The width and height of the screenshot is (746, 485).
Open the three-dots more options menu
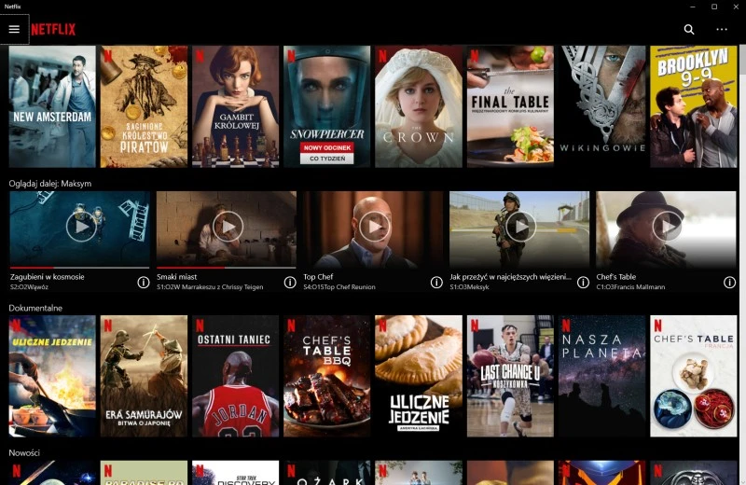(x=722, y=30)
